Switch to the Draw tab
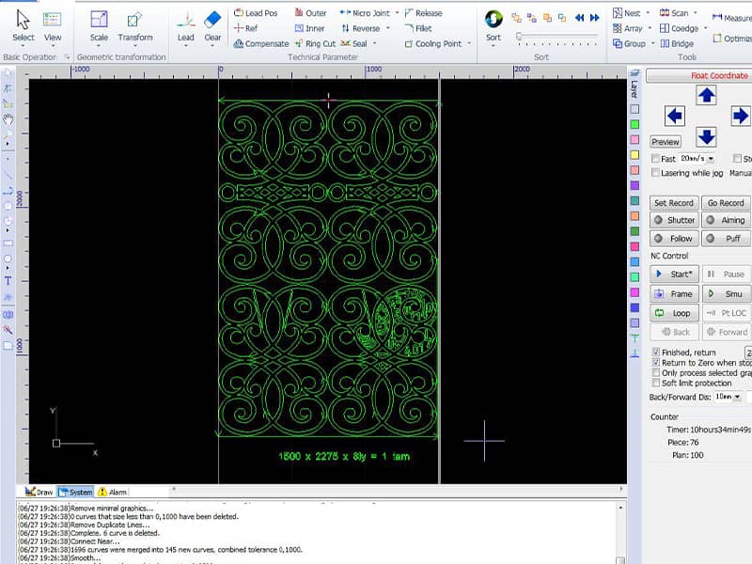752x564 pixels. [x=39, y=492]
